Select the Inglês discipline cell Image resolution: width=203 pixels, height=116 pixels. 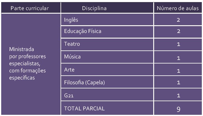coord(107,20)
